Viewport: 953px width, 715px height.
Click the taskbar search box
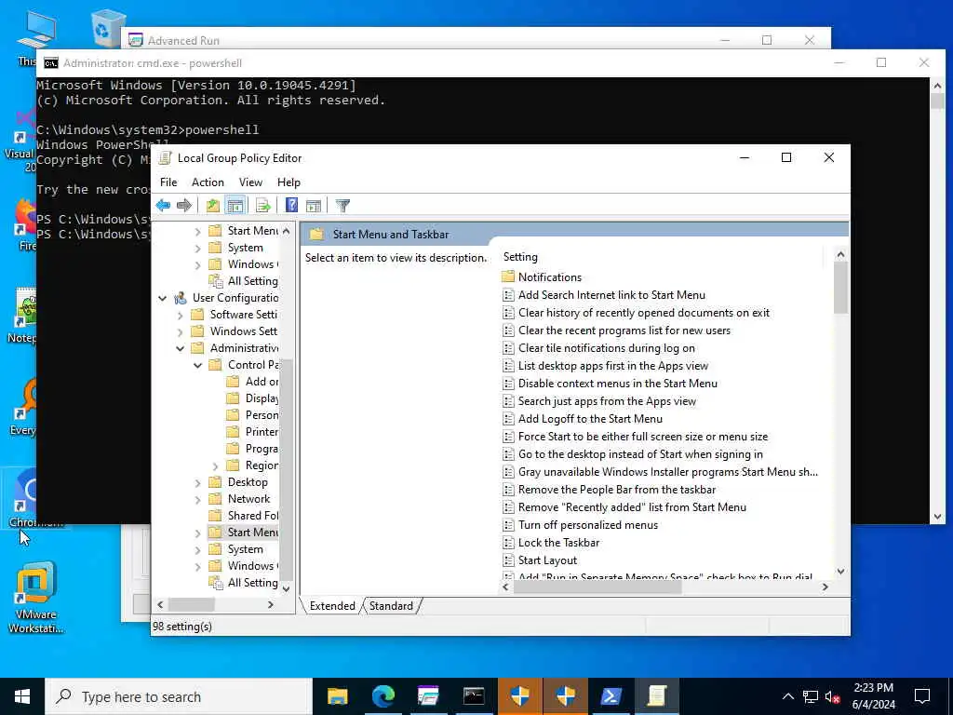tap(179, 696)
